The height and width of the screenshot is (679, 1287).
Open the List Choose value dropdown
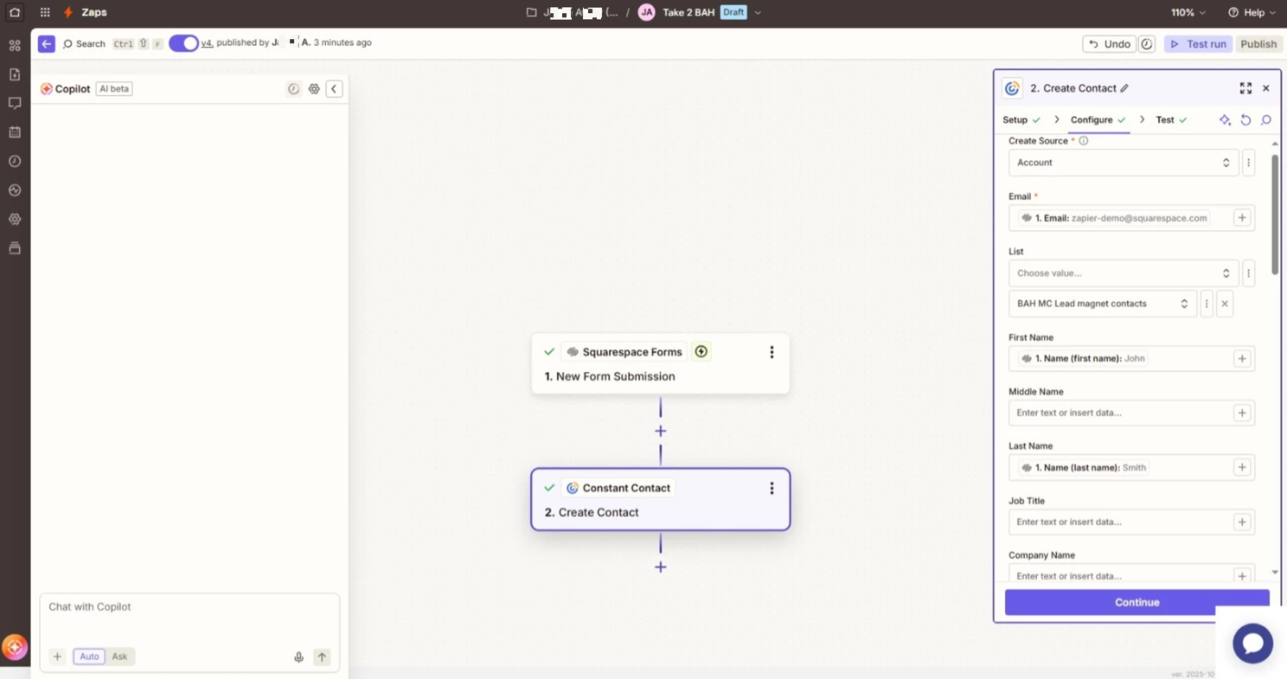point(1124,273)
